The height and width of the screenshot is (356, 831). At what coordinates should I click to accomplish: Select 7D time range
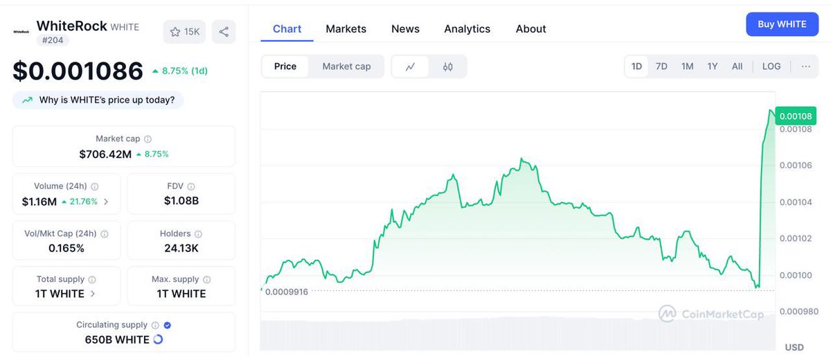tap(661, 66)
